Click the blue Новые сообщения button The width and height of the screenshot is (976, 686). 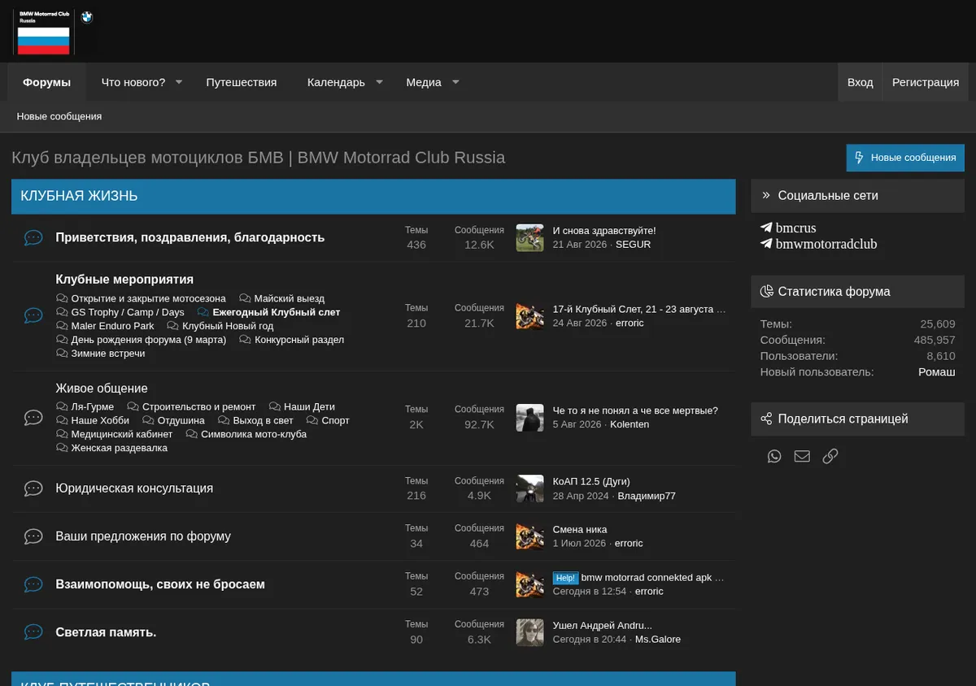click(905, 158)
